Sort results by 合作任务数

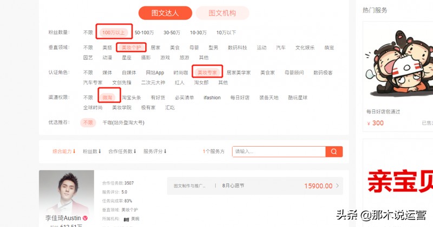(x=122, y=152)
